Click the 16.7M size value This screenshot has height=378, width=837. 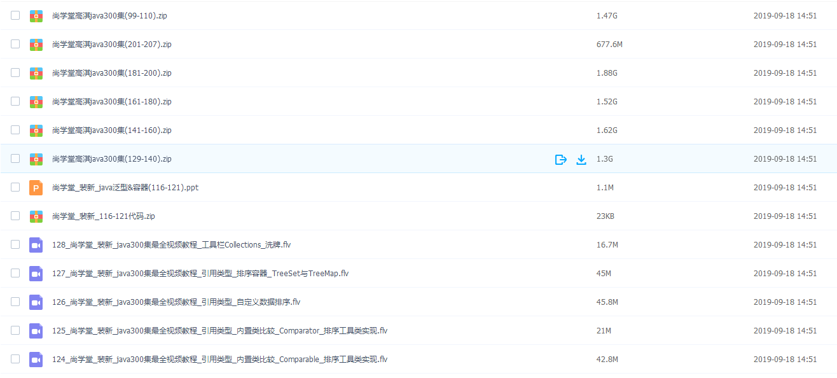point(607,245)
